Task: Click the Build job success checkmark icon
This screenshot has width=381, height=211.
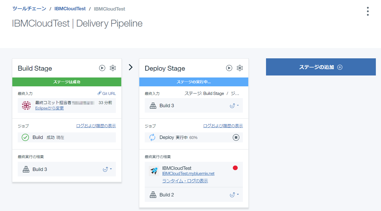Action: click(x=25, y=138)
